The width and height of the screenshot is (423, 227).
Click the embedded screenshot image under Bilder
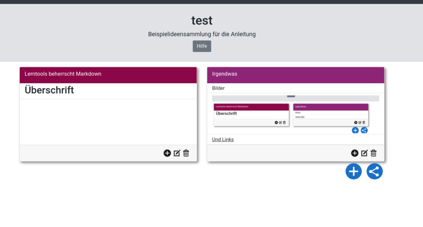pyautogui.click(x=295, y=114)
